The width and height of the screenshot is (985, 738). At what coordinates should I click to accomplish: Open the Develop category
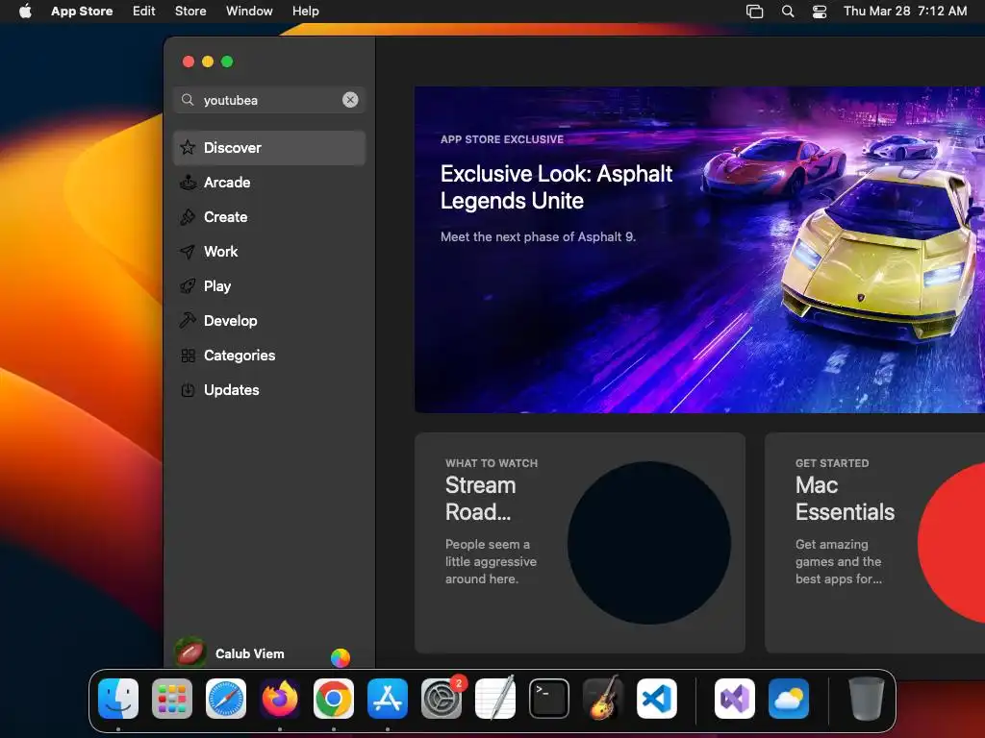click(x=269, y=320)
